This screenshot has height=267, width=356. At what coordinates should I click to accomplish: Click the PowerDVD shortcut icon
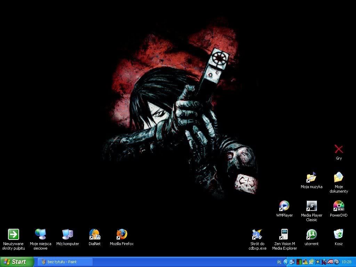(x=339, y=206)
